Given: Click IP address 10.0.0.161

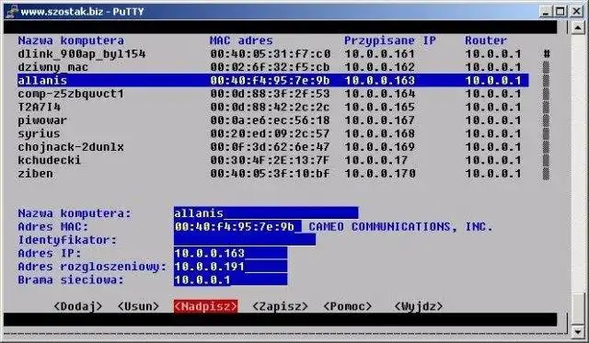Looking at the screenshot, I should [x=380, y=54].
